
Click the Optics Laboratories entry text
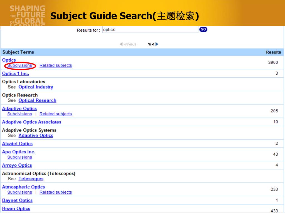click(24, 82)
